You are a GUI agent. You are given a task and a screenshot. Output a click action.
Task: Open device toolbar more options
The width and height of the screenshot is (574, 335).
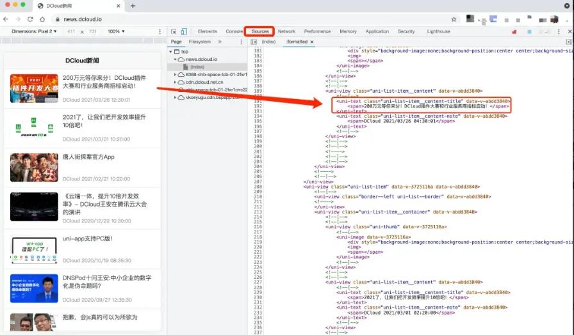[x=160, y=31]
